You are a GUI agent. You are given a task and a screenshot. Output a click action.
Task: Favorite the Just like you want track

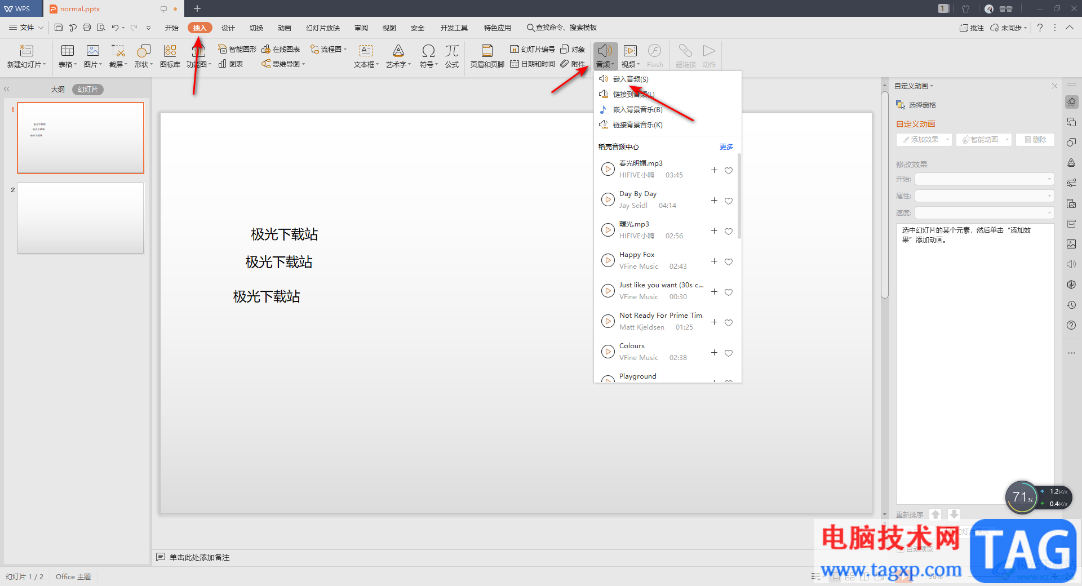(729, 292)
